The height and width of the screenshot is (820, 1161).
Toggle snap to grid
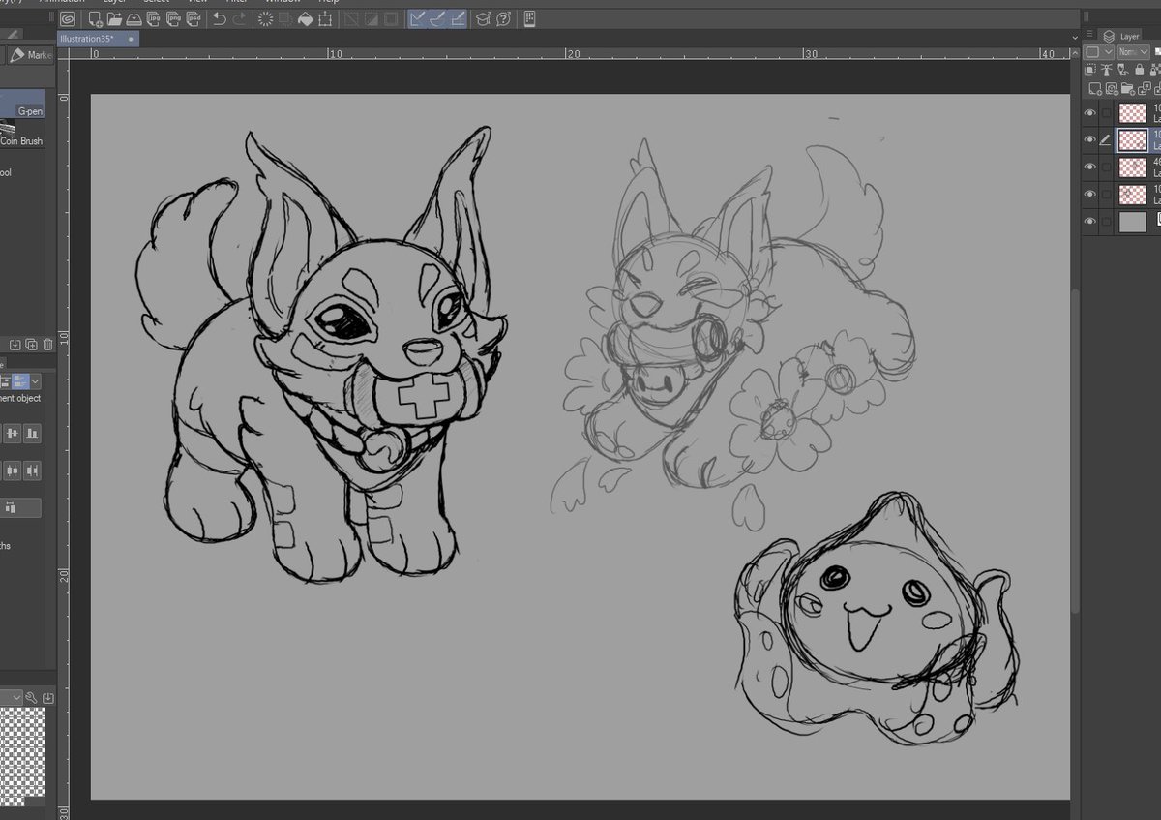click(457, 19)
